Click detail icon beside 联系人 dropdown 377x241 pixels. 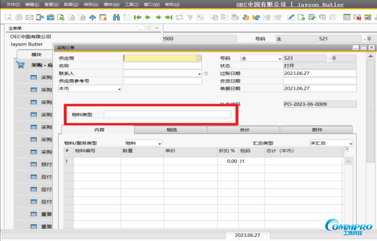point(206,74)
